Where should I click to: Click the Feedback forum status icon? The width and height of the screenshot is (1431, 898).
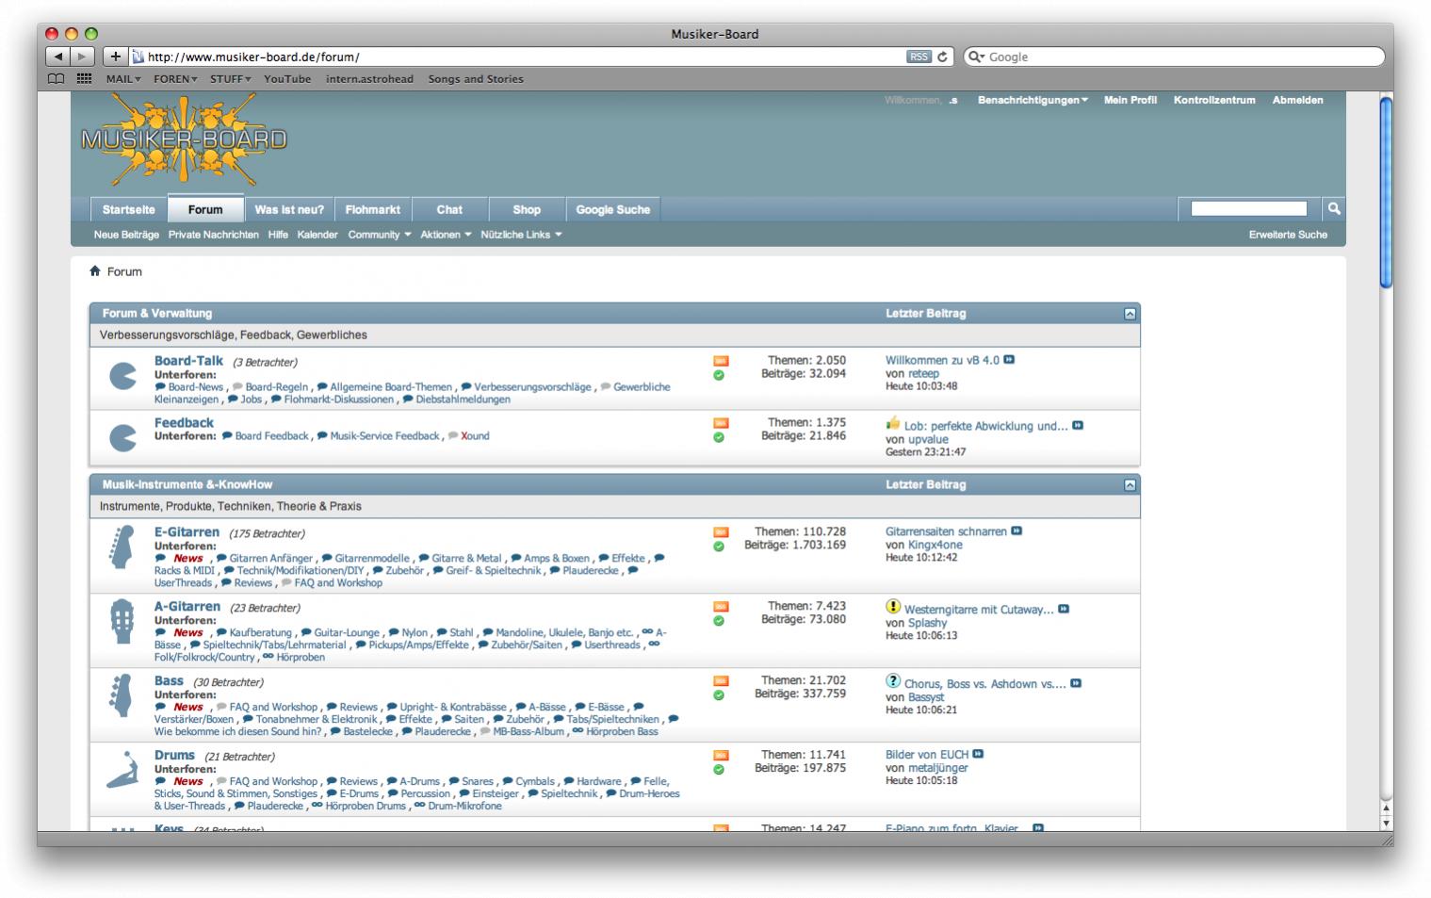point(122,437)
